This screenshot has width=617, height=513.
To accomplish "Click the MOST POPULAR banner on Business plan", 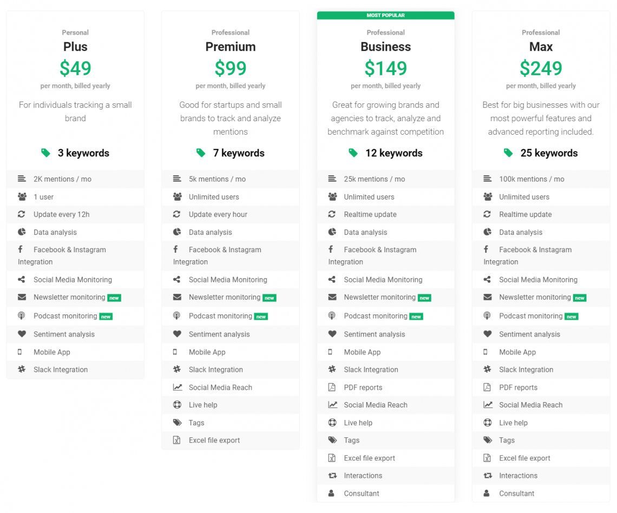I will pos(385,15).
